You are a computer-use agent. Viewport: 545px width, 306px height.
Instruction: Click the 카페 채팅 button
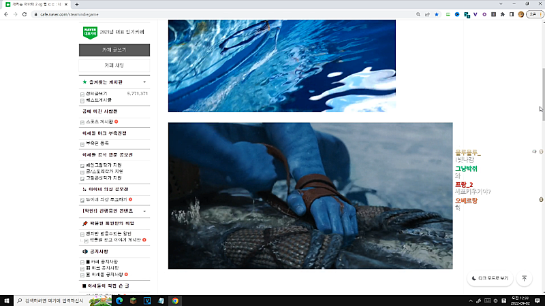pos(114,65)
